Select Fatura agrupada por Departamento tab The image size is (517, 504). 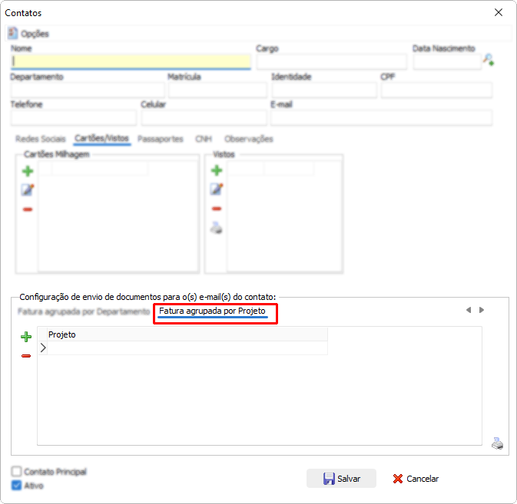pyautogui.click(x=84, y=311)
